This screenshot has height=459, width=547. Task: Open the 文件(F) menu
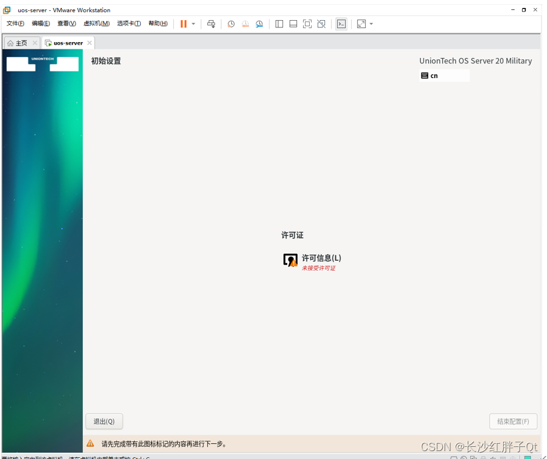pyautogui.click(x=15, y=23)
